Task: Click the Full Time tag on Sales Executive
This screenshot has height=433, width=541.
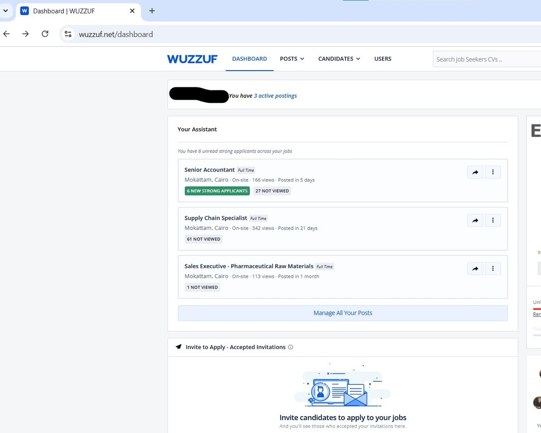Action: pyautogui.click(x=325, y=267)
